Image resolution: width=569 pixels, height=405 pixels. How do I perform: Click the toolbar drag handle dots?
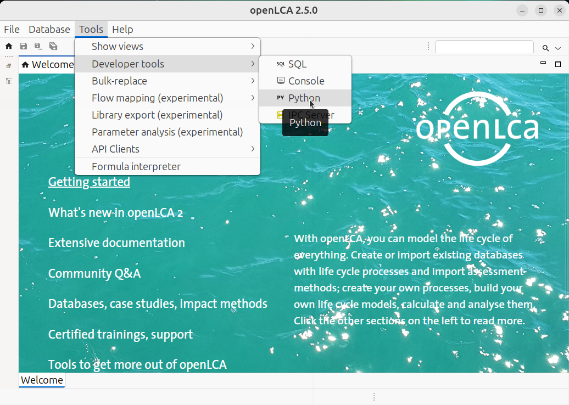click(x=428, y=47)
